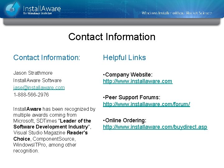Visit the installaware.com/forum/ support link

tap(147, 104)
